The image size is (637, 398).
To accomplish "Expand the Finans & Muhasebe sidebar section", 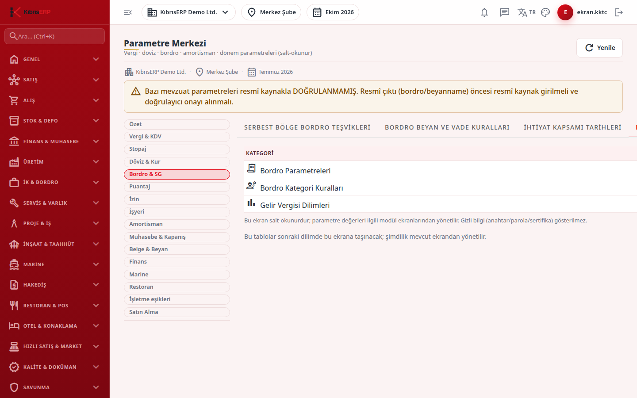I will point(55,142).
